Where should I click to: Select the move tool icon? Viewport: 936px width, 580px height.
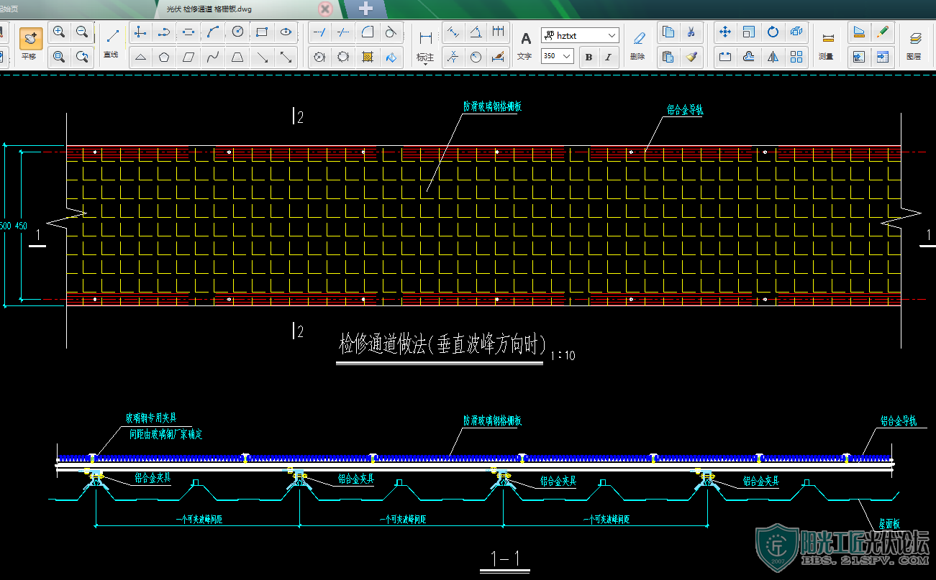pyautogui.click(x=725, y=32)
